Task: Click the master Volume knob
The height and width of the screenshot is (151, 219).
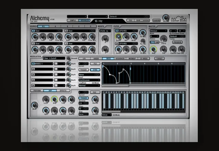Action: click(x=166, y=18)
